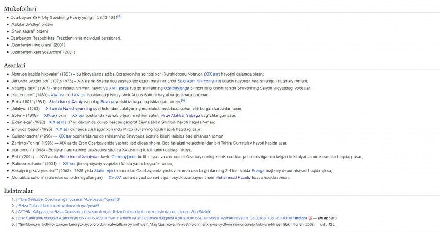The width and height of the screenshot is (440, 232).
Task: Open Ozarbayjonga link in Vatanga qayt row
Action: coord(176,88)
